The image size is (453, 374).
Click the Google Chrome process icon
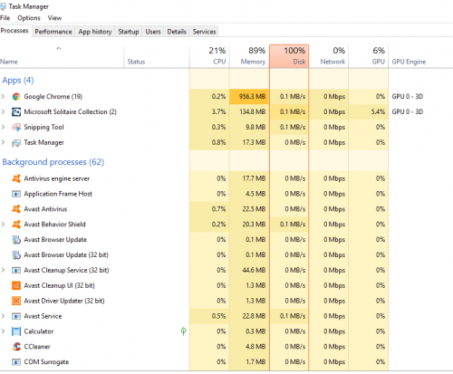(x=16, y=97)
